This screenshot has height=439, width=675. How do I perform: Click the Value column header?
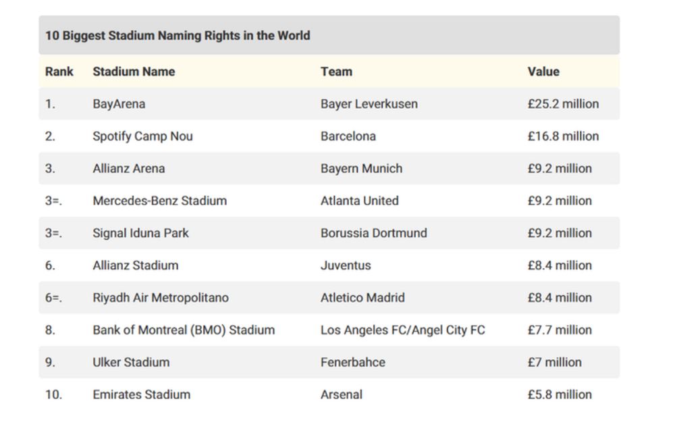pos(543,72)
